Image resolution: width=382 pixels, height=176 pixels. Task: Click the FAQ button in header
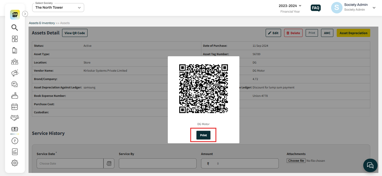(316, 8)
